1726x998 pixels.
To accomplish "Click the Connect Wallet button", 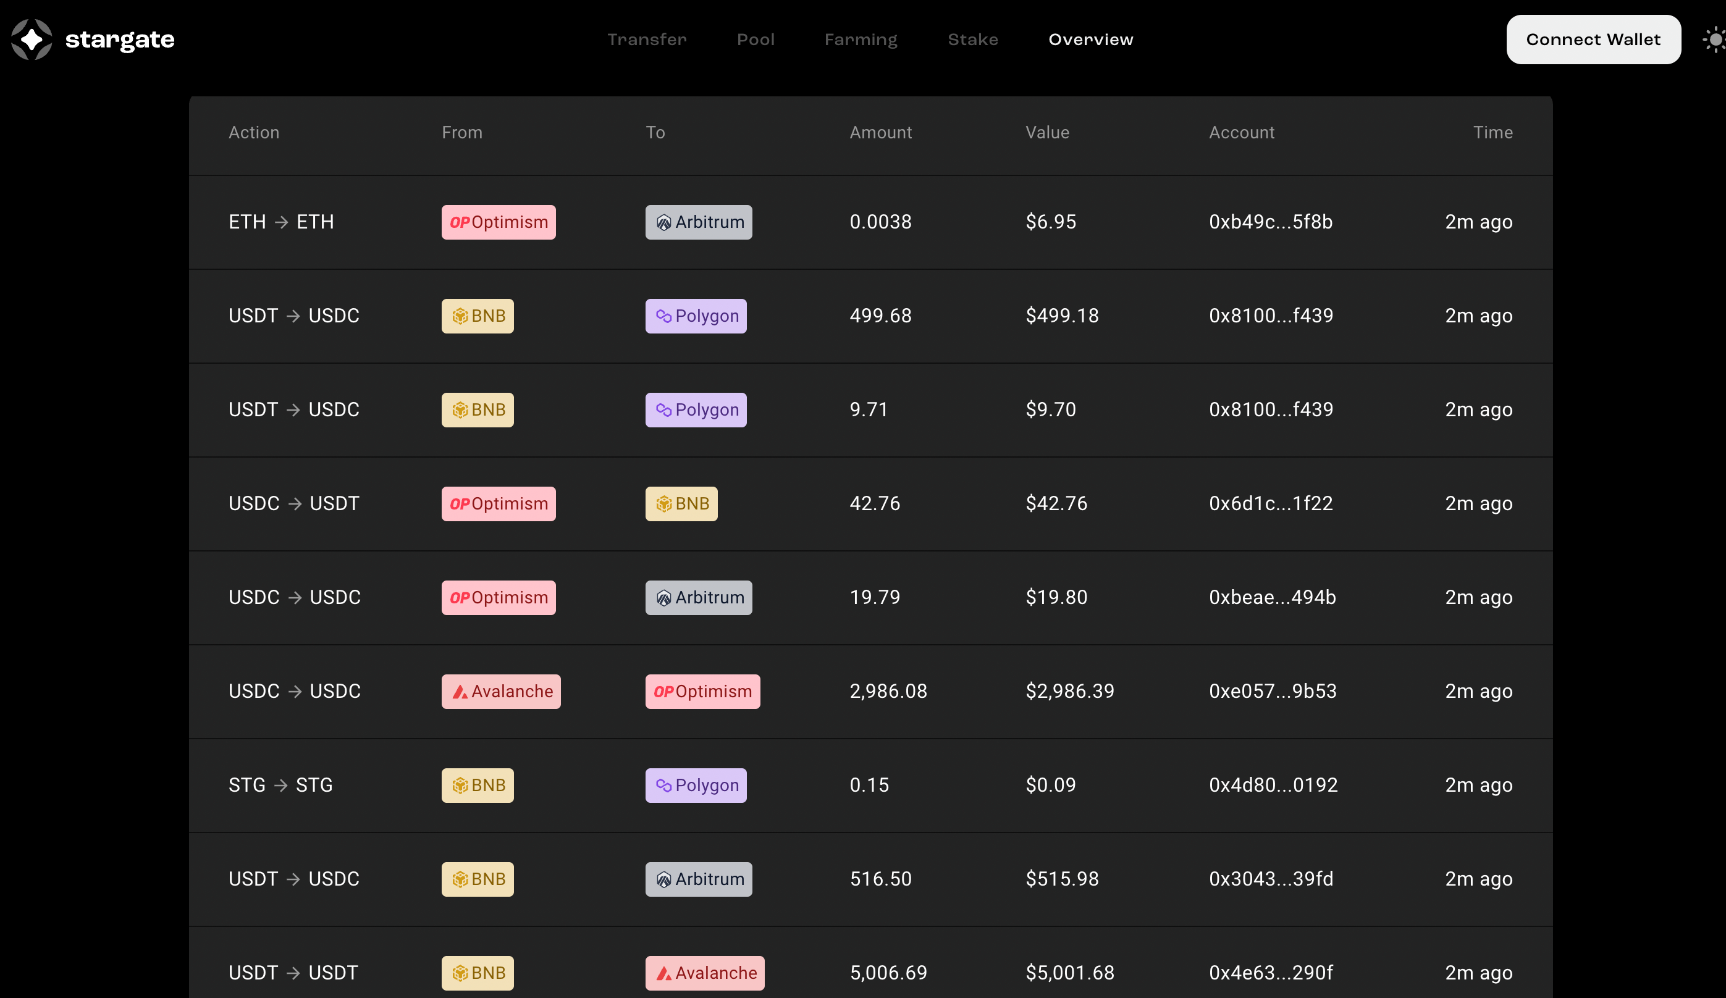I will tap(1593, 39).
